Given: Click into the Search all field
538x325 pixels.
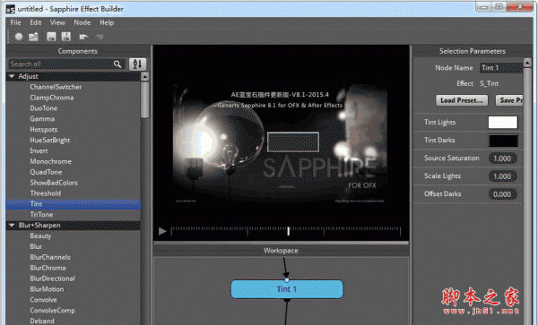Looking at the screenshot, I should (x=61, y=64).
